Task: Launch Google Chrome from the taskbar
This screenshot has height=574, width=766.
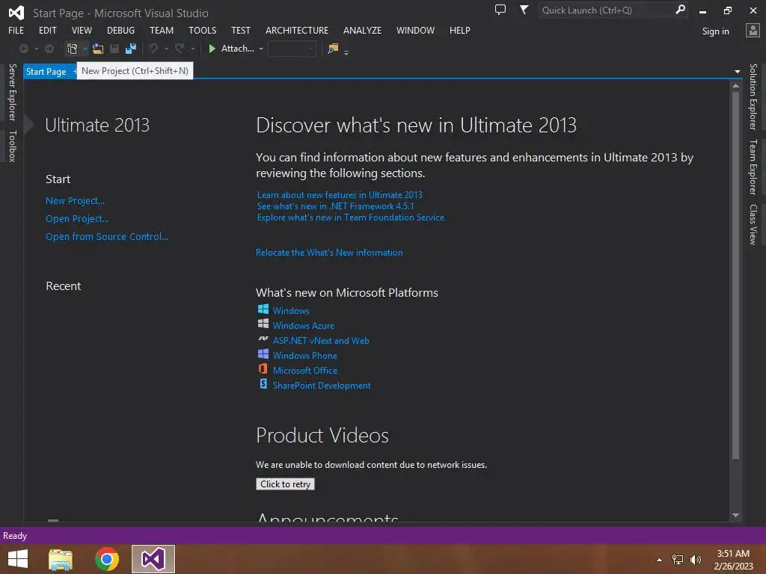Action: pyautogui.click(x=106, y=559)
